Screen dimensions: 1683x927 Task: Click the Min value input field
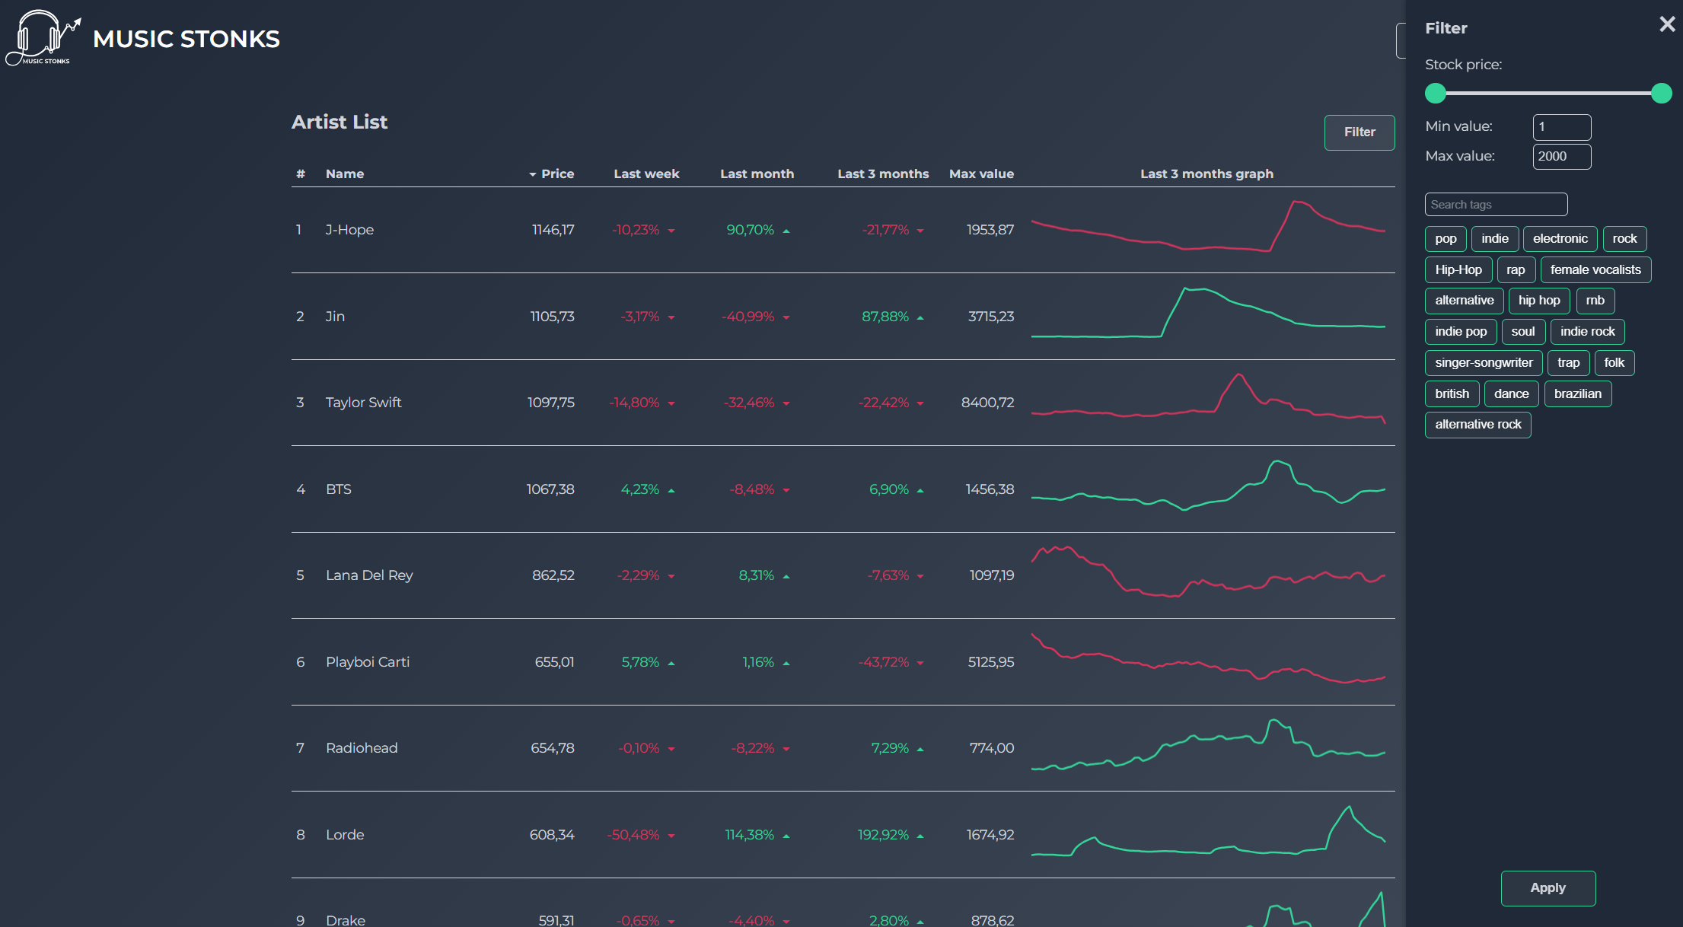1562,127
